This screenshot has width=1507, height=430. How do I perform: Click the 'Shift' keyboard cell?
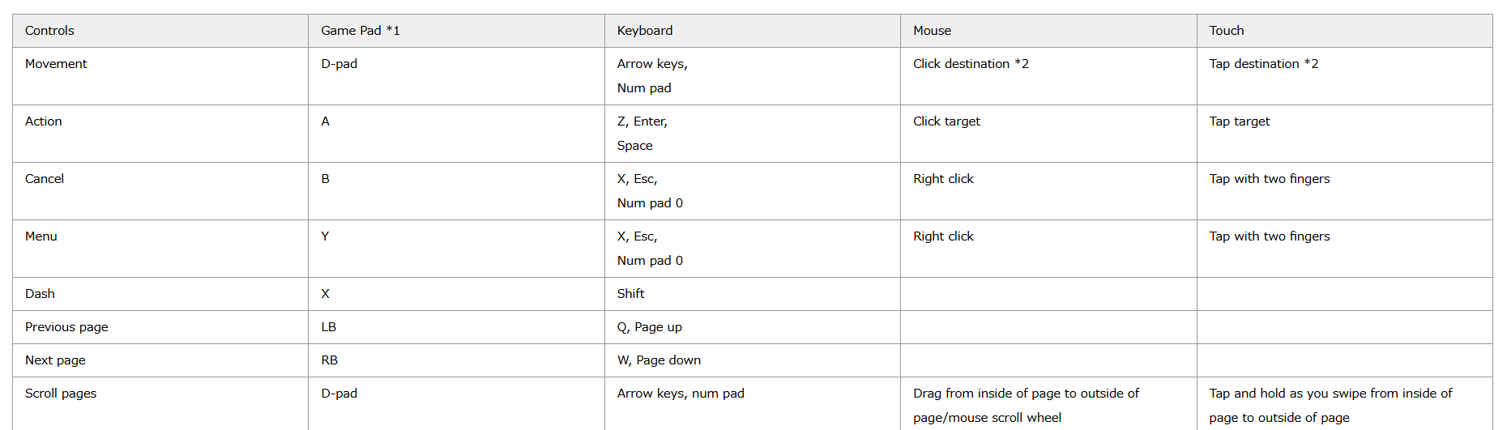630,294
